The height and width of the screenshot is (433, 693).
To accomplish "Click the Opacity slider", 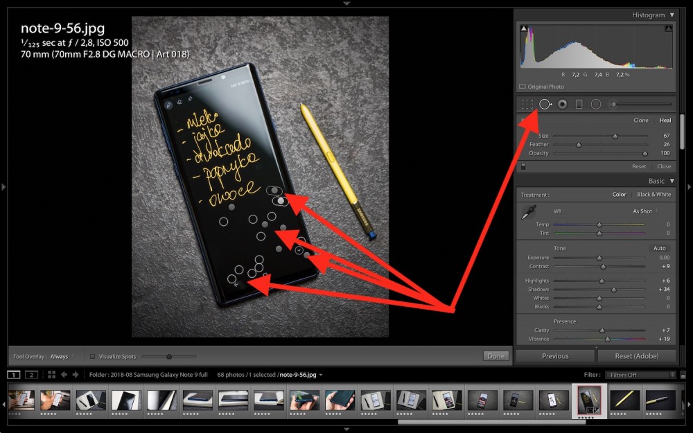I will tap(600, 153).
